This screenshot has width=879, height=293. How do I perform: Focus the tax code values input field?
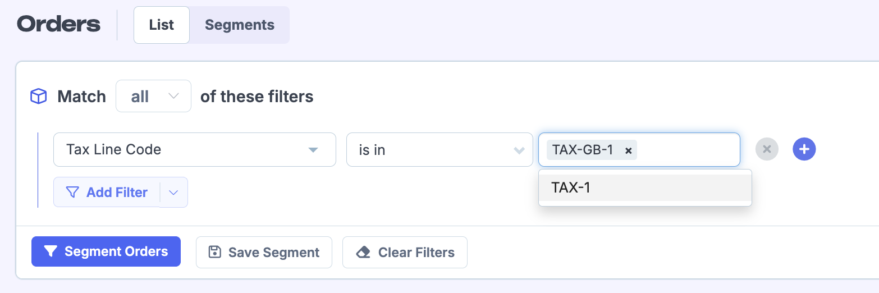(688, 150)
